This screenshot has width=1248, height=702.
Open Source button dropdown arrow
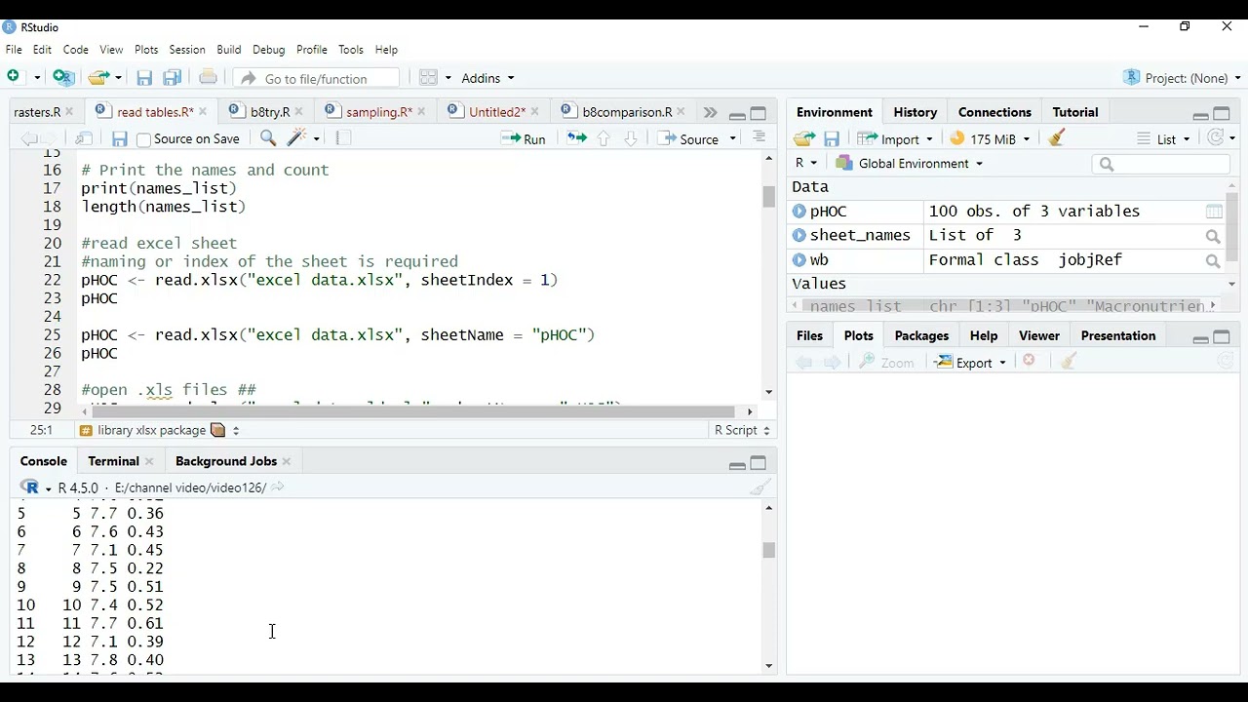click(733, 139)
